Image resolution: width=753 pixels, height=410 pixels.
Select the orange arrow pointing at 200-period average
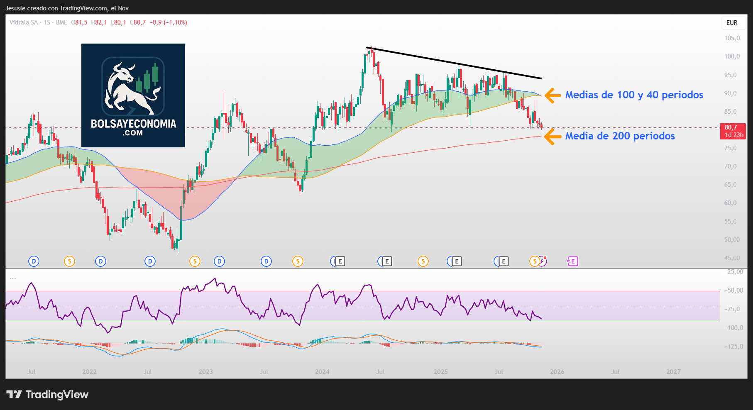[550, 137]
